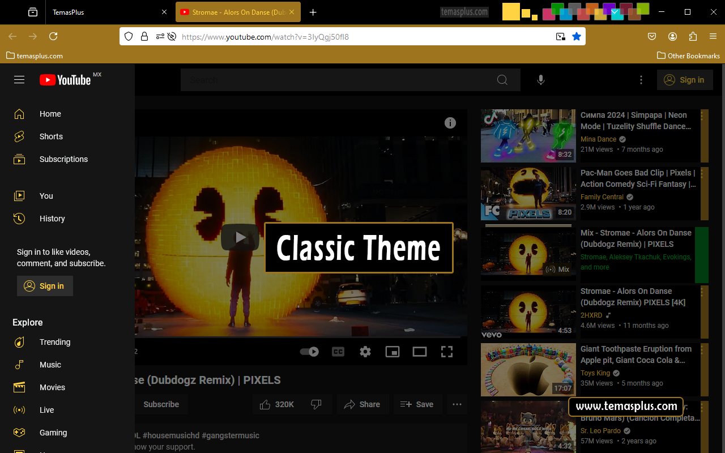This screenshot has height=453, width=725.
Task: Open the more actions menu under the video
Action: click(x=457, y=404)
